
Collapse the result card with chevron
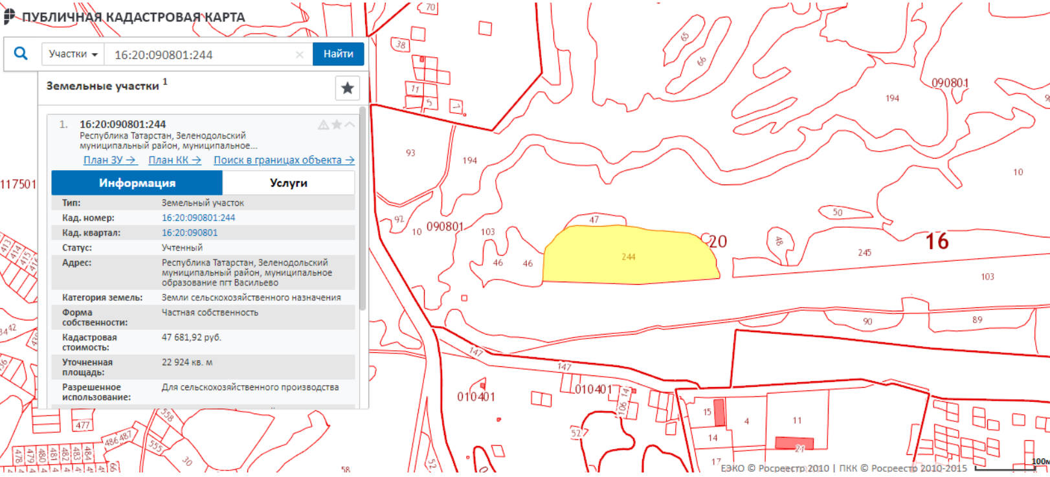tap(350, 125)
